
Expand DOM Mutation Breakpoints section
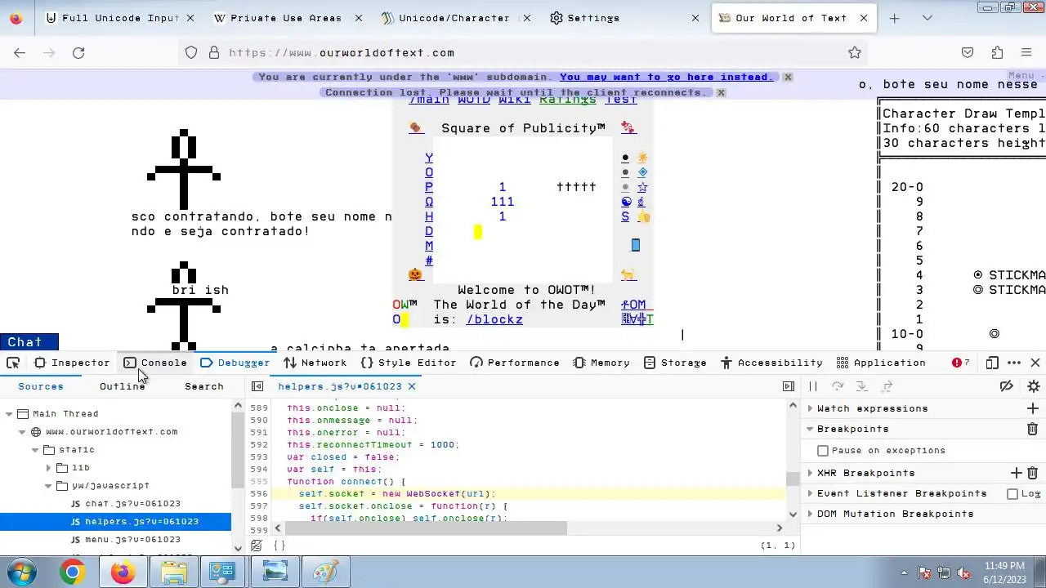click(811, 514)
